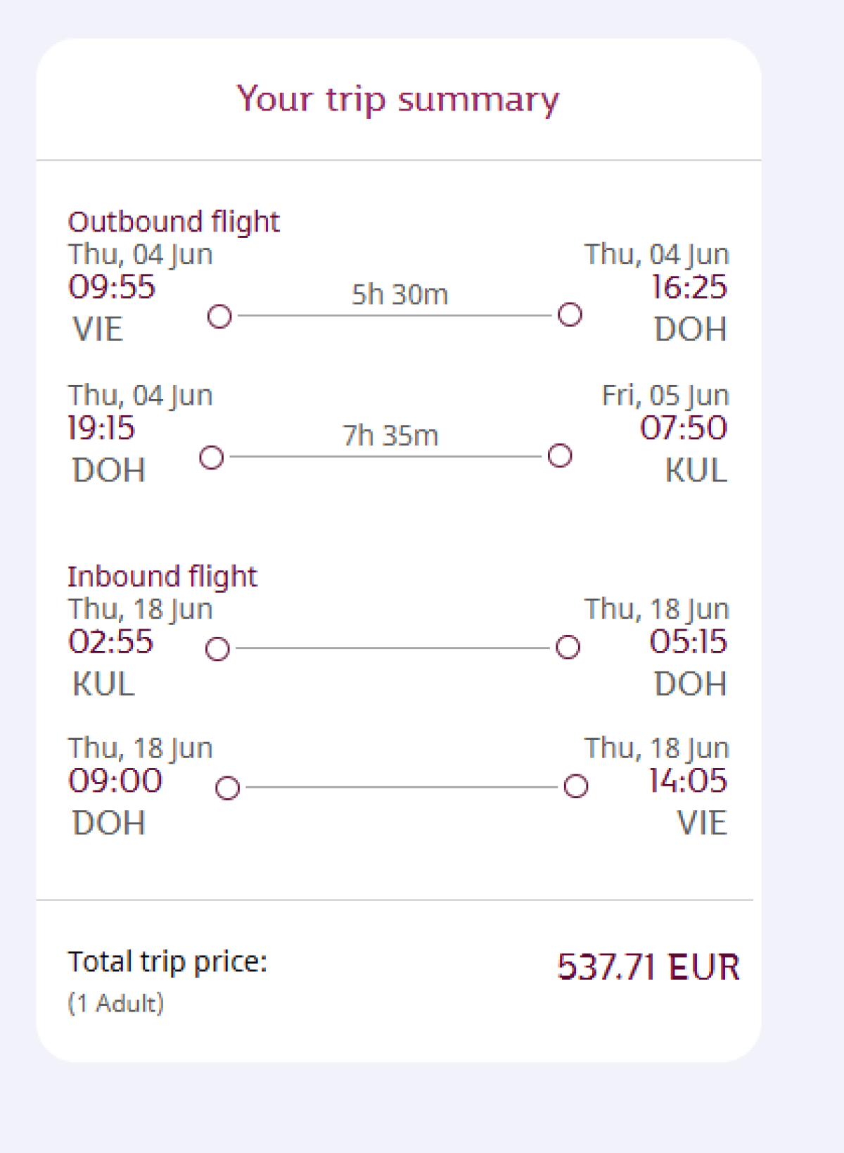This screenshot has height=1153, width=844.
Task: Click the 5h 30m flight duration
Action: [x=399, y=294]
